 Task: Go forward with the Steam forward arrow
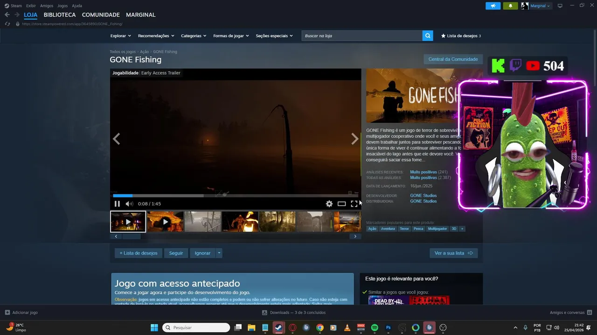17,15
